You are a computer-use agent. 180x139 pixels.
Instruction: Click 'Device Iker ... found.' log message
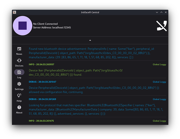point(76,73)
